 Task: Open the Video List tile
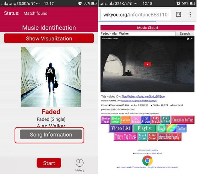(x=121, y=128)
